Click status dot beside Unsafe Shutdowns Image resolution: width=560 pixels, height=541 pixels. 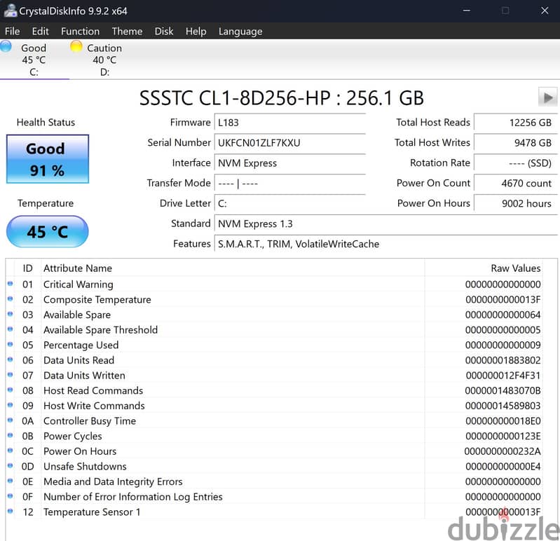[x=11, y=465]
